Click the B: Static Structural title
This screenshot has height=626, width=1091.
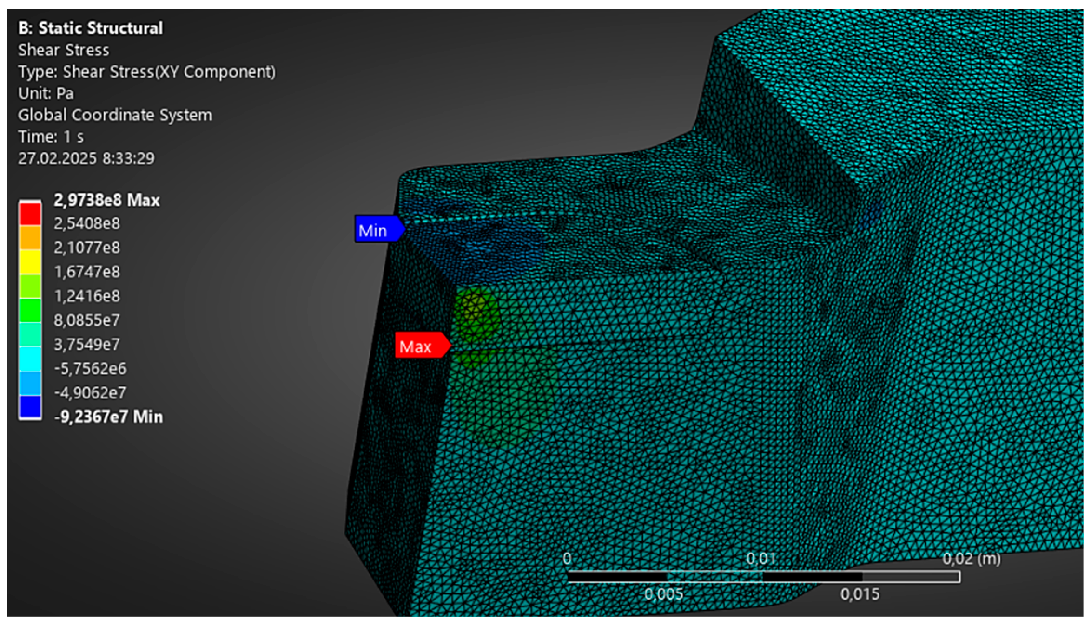tap(91, 28)
